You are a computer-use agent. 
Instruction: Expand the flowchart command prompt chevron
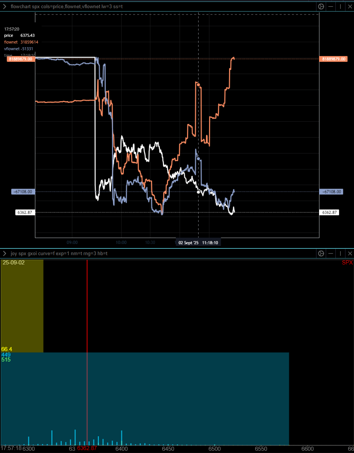(x=4, y=7)
